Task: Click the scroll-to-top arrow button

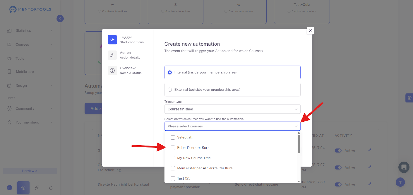Action: click(x=400, y=182)
